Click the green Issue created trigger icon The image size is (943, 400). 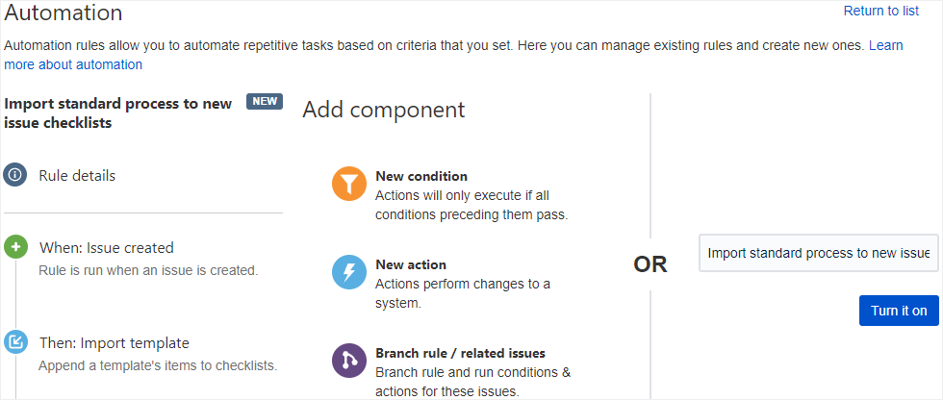(15, 247)
